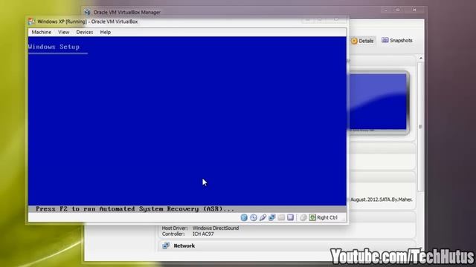Screen dimensions: 476x267
Task: Click the VM preview thumbnail in Manager
Action: [378, 102]
